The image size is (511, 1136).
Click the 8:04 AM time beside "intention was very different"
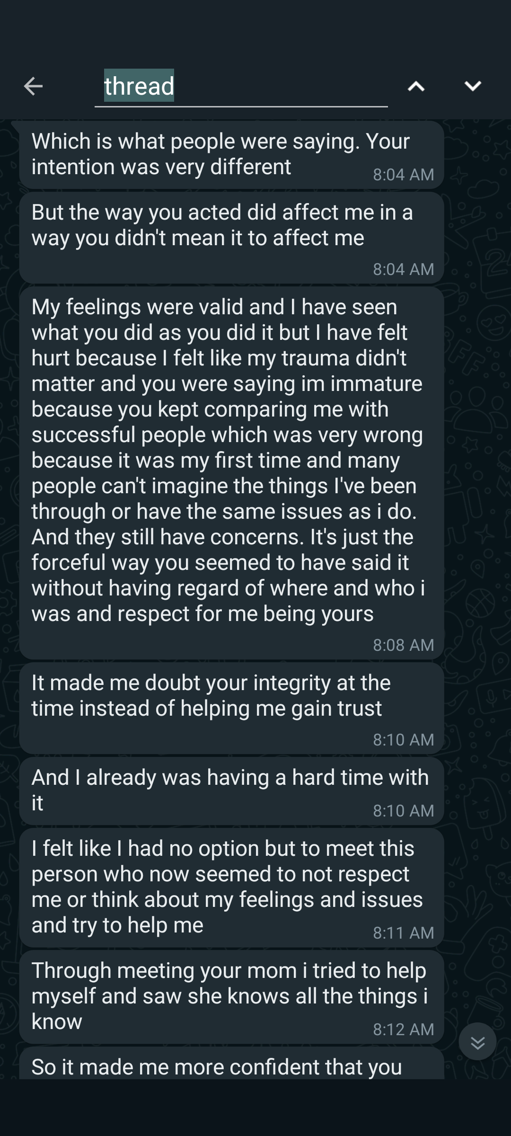coord(403,175)
